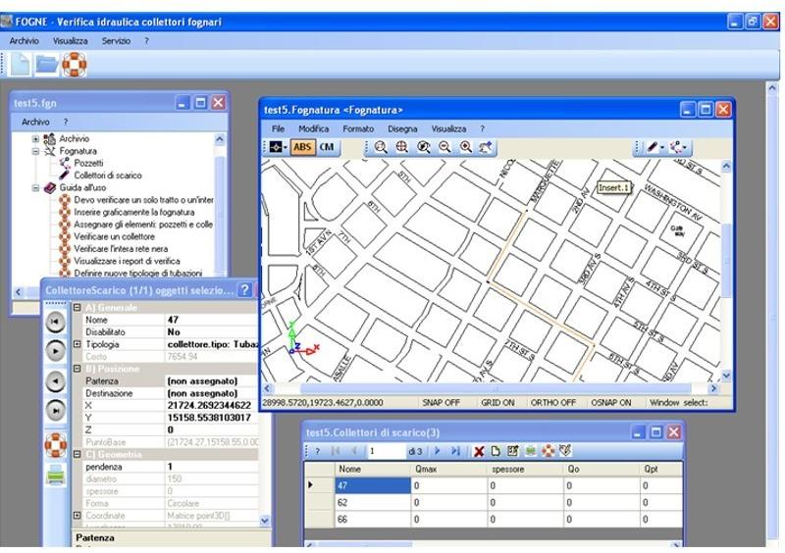Screen dimensions: 785x553
Task: Click the printer icon in properties panel
Action: [56, 475]
